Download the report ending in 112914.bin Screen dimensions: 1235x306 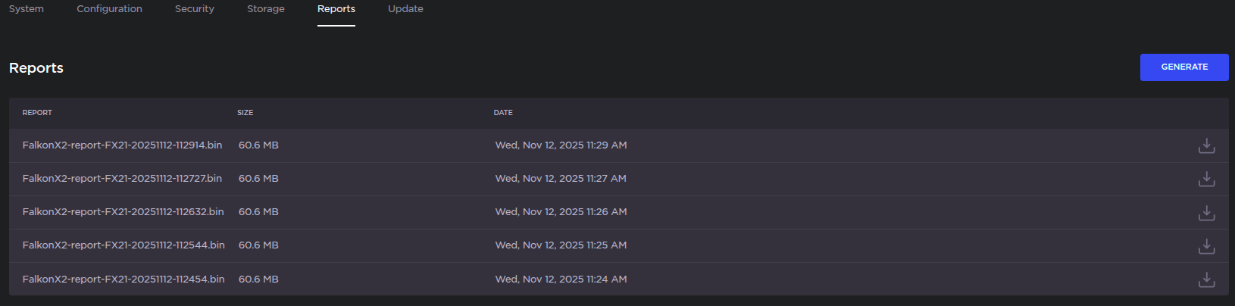click(1206, 145)
